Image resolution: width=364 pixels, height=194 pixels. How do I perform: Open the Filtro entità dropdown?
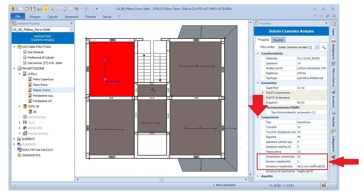(x=317, y=47)
